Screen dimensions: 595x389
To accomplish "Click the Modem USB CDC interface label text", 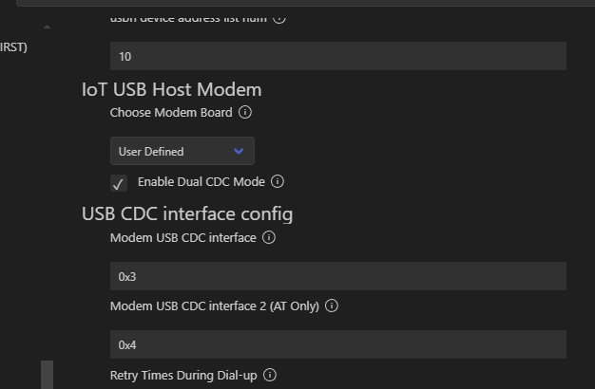I will [x=182, y=238].
